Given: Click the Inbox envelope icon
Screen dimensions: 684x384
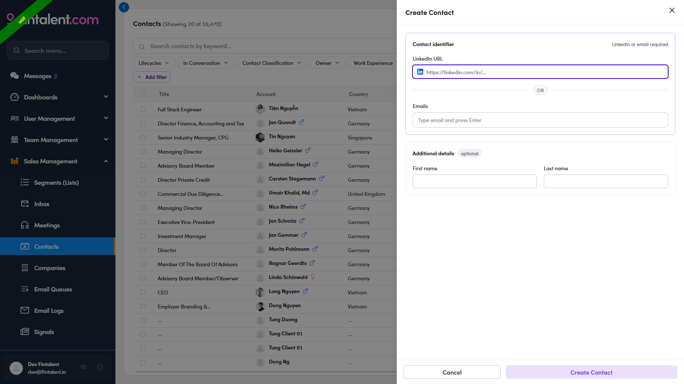Looking at the screenshot, I should coord(25,204).
